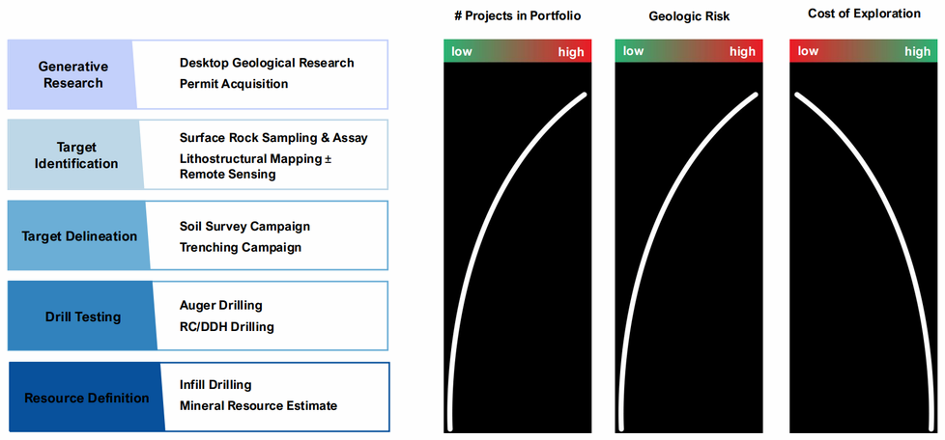Select the Soil Survey Campaign item
Image resolution: width=945 pixels, height=440 pixels.
click(x=244, y=227)
